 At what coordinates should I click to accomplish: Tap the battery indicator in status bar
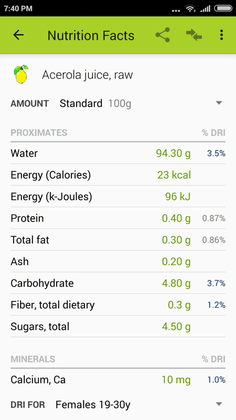point(223,8)
